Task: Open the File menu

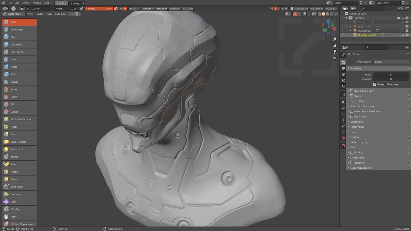Action: 10,3
